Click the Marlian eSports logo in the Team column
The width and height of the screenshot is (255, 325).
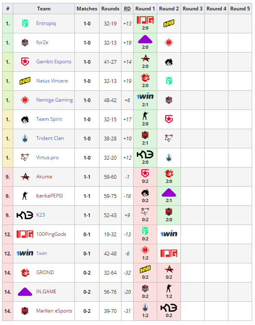tap(25, 311)
